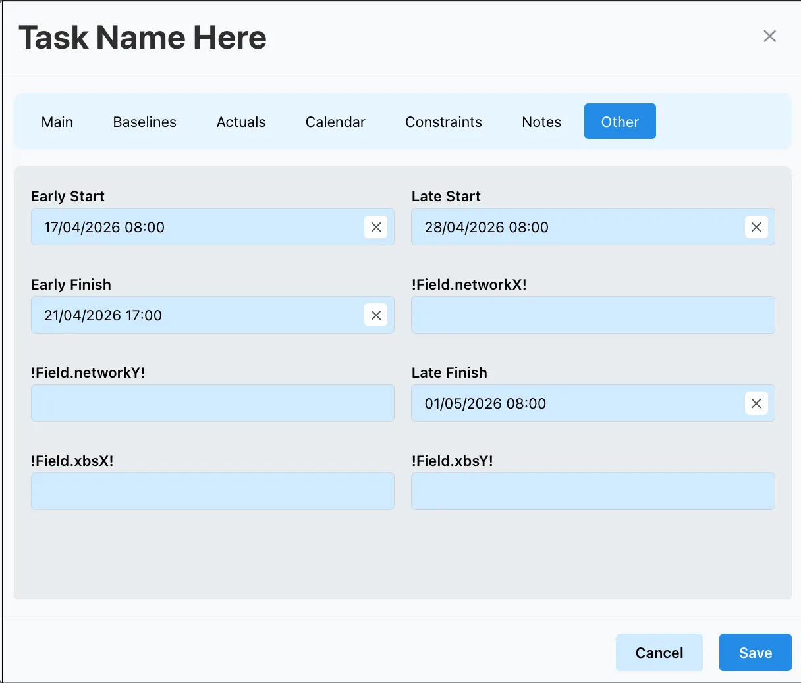Switch to the Notes tab
This screenshot has width=801, height=683.
pyautogui.click(x=541, y=122)
